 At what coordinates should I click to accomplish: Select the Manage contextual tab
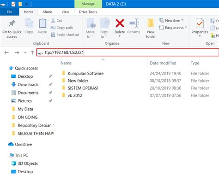click(88, 4)
